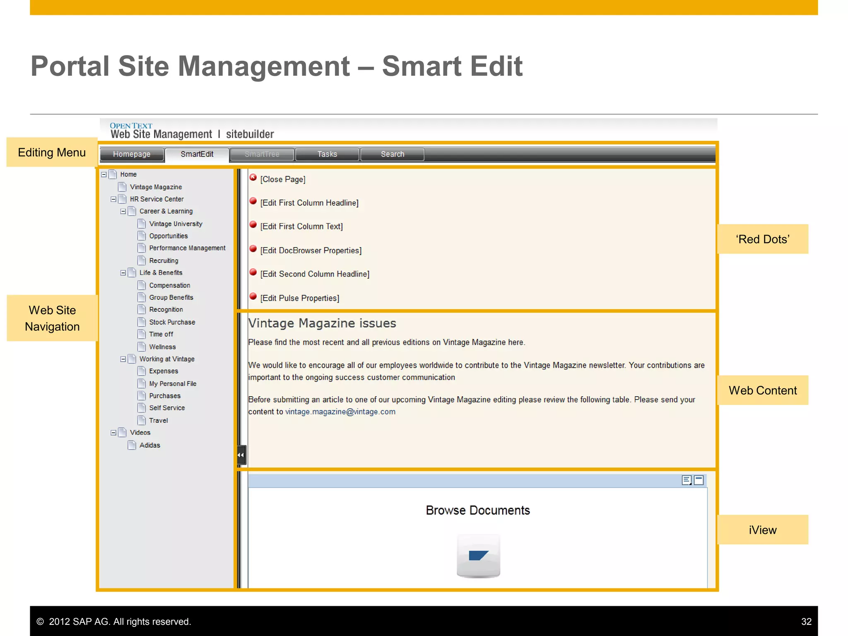Image resolution: width=848 pixels, height=636 pixels.
Task: Click the Vintage University page icon
Action: click(142, 224)
